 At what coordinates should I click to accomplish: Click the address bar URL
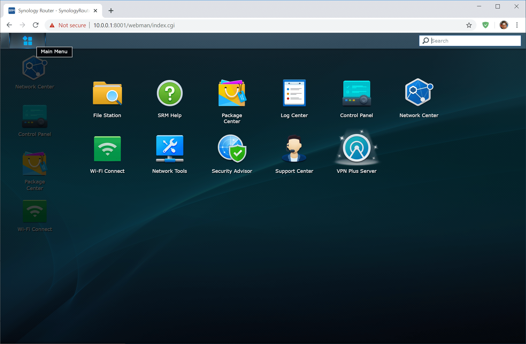[x=134, y=25]
